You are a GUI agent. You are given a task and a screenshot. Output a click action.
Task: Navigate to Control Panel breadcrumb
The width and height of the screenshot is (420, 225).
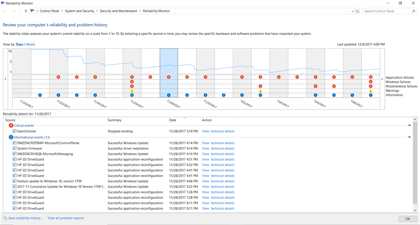click(x=50, y=11)
